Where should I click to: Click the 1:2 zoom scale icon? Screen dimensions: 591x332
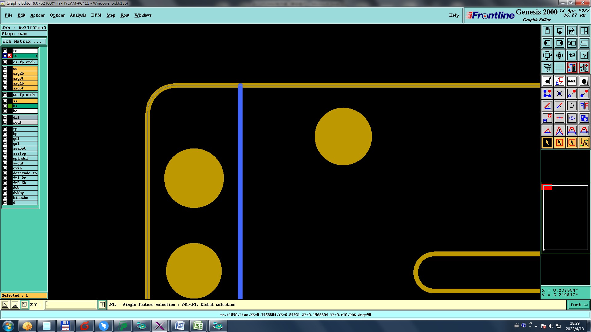click(x=572, y=56)
